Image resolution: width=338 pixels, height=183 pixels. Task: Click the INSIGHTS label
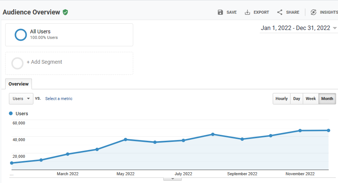click(x=329, y=12)
